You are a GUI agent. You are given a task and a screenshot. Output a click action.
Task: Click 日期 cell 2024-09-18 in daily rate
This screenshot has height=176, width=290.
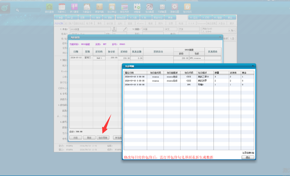(76, 58)
